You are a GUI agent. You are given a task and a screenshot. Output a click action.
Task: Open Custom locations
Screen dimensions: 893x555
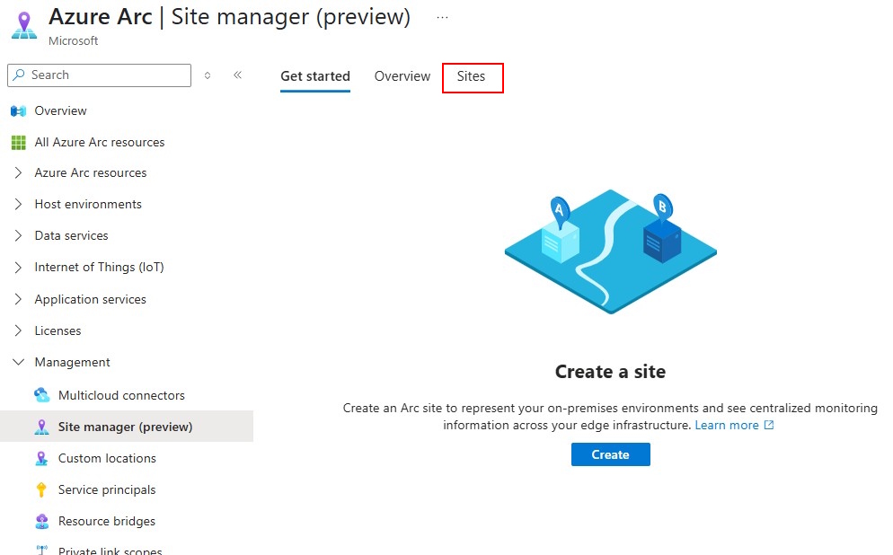(107, 458)
